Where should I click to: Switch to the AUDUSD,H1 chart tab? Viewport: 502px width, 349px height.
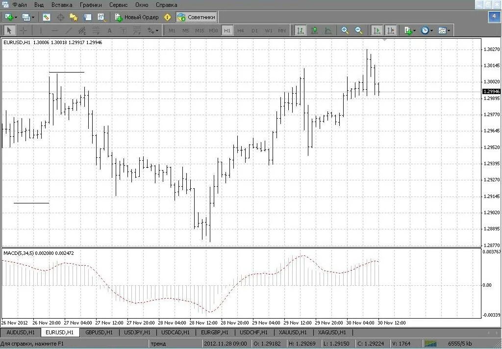[21, 332]
